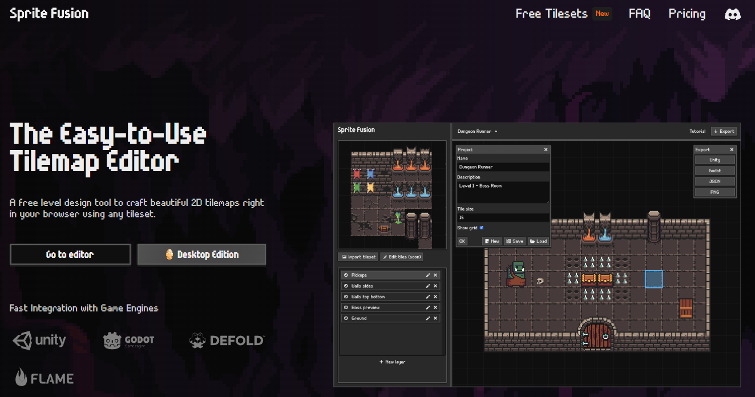The image size is (755, 397).
Task: Delete the Walls top bottom layer
Action: coord(435,297)
